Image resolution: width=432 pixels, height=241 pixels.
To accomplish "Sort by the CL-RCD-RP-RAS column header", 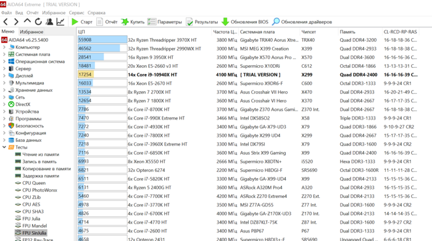I will click(x=400, y=32).
